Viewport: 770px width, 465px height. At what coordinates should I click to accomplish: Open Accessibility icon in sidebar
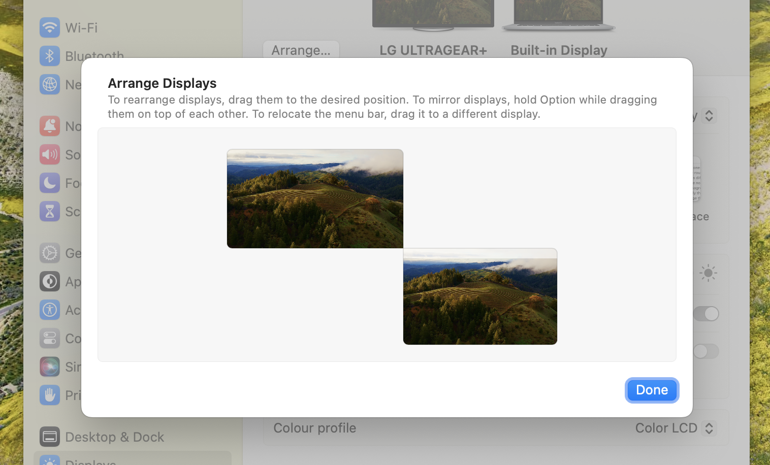click(50, 310)
